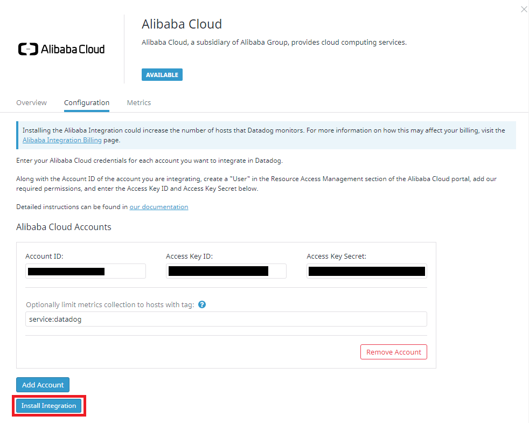The height and width of the screenshot is (423, 529).
Task: Follow the 'our documentation' link
Action: [159, 207]
